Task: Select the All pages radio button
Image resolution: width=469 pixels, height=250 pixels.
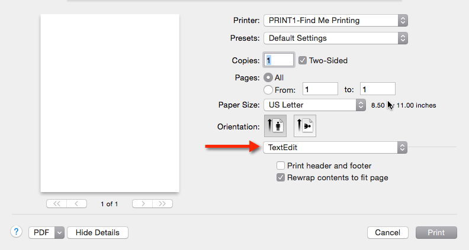Action: 268,77
